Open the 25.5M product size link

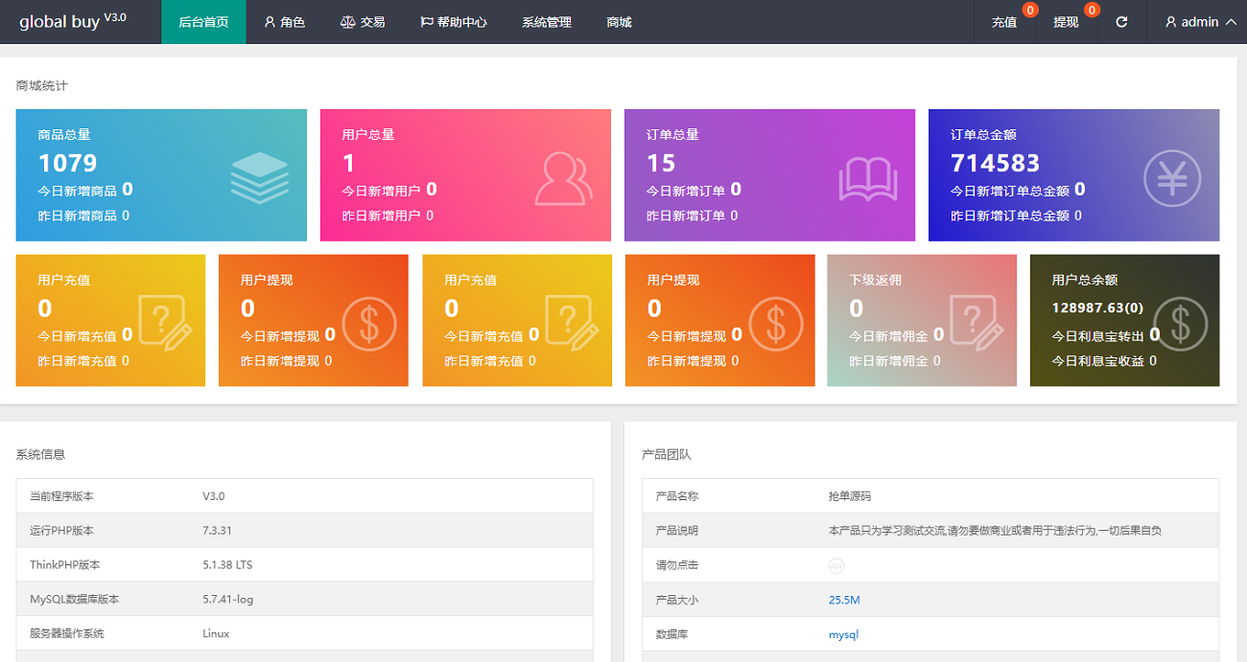[844, 600]
